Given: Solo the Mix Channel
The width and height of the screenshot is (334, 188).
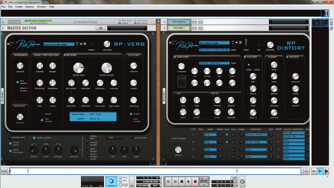Looking at the screenshot, I should pyautogui.click(x=200, y=22).
